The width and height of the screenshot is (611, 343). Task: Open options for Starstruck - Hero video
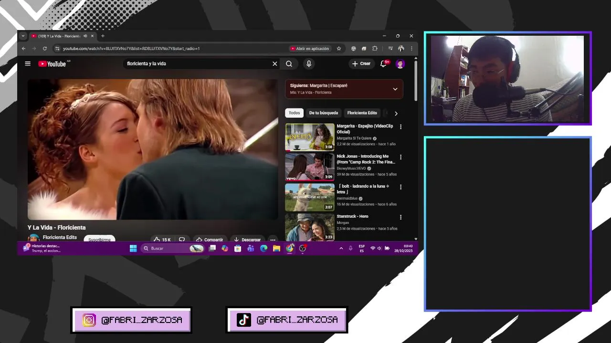(x=400, y=217)
